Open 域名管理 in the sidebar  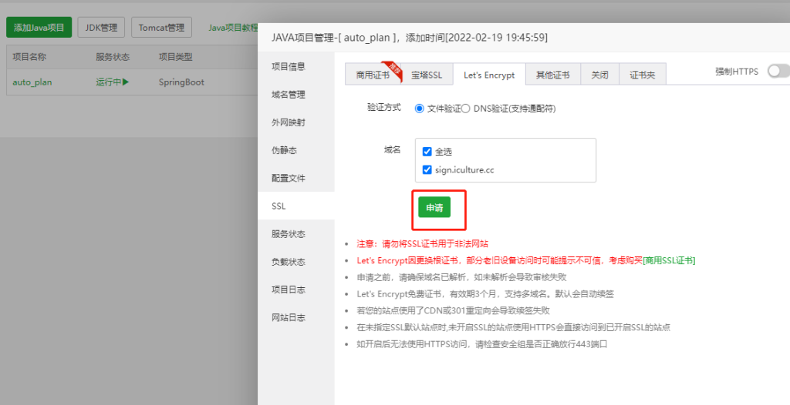tap(296, 95)
